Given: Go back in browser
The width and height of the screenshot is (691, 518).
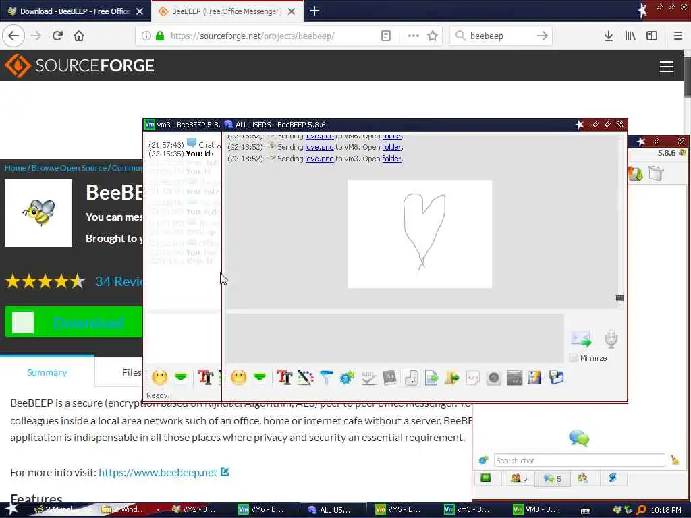Looking at the screenshot, I should (13, 36).
